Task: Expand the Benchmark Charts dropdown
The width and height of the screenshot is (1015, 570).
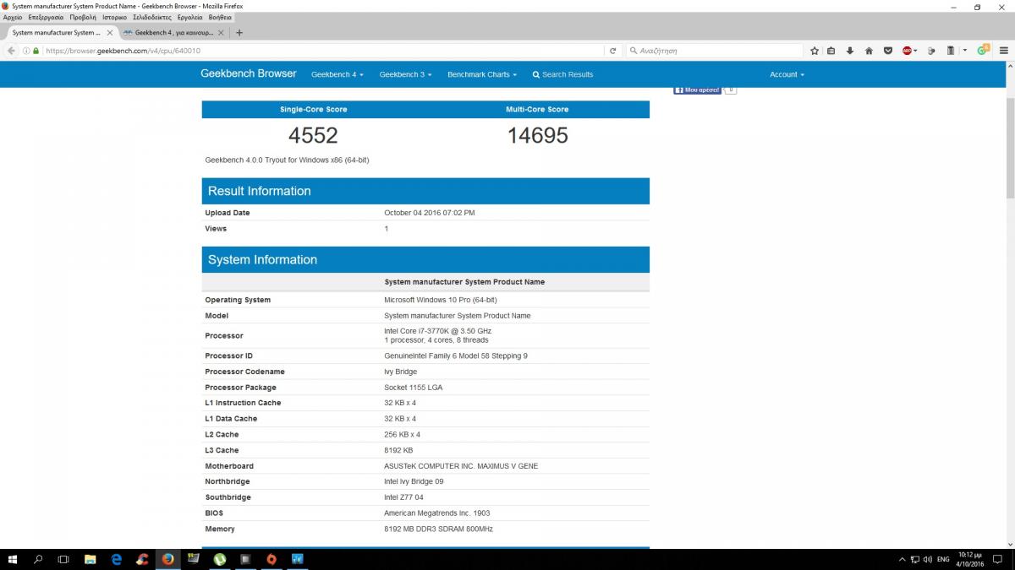Action: click(481, 74)
